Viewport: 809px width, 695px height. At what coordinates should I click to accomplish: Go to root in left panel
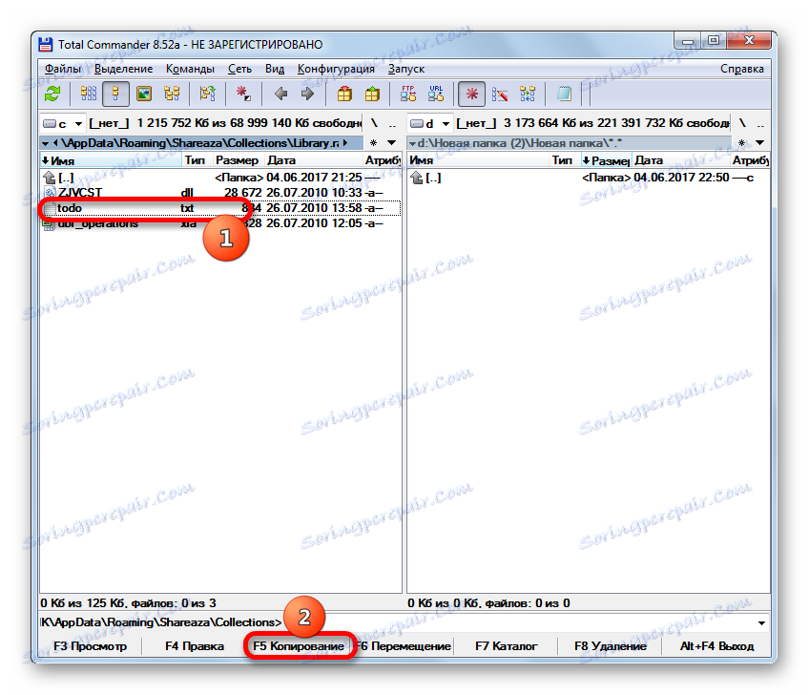(375, 123)
